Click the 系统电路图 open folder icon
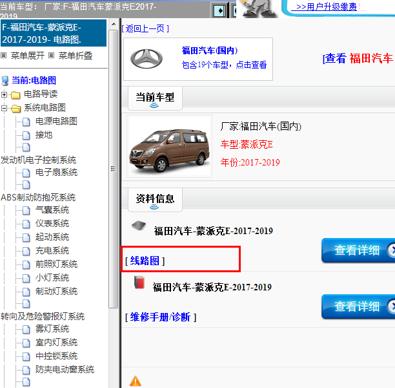The height and width of the screenshot is (388, 395). point(16,109)
